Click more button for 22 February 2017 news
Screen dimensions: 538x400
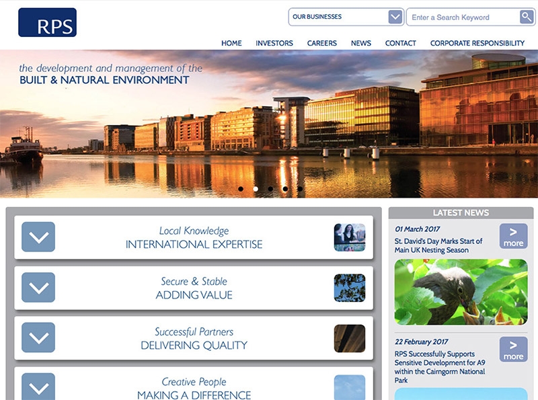(513, 349)
